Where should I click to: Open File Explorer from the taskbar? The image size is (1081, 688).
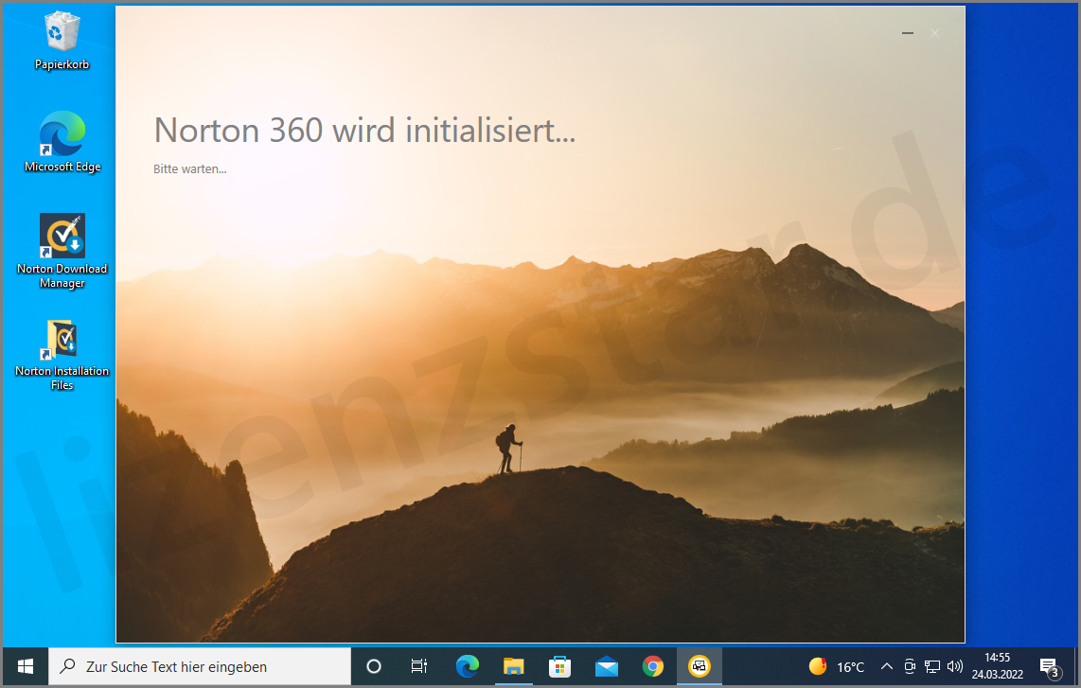514,666
